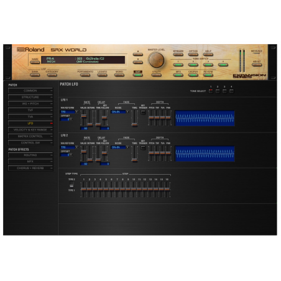Click the LFO 2 waveform display
281x281 pixels.
(205, 154)
